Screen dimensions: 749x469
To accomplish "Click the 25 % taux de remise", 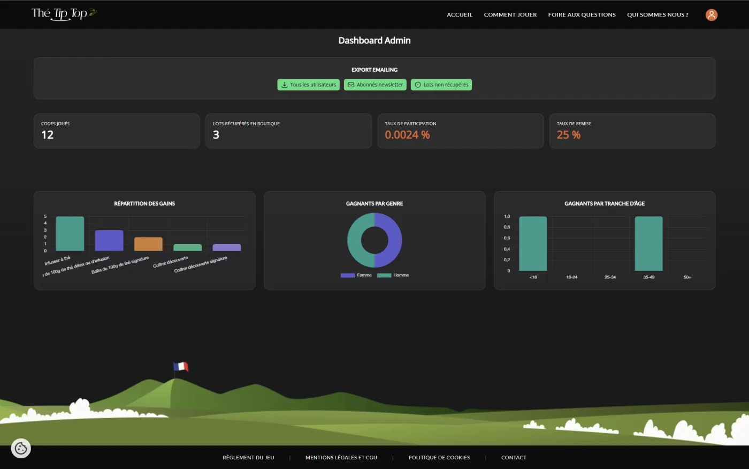I will [568, 135].
